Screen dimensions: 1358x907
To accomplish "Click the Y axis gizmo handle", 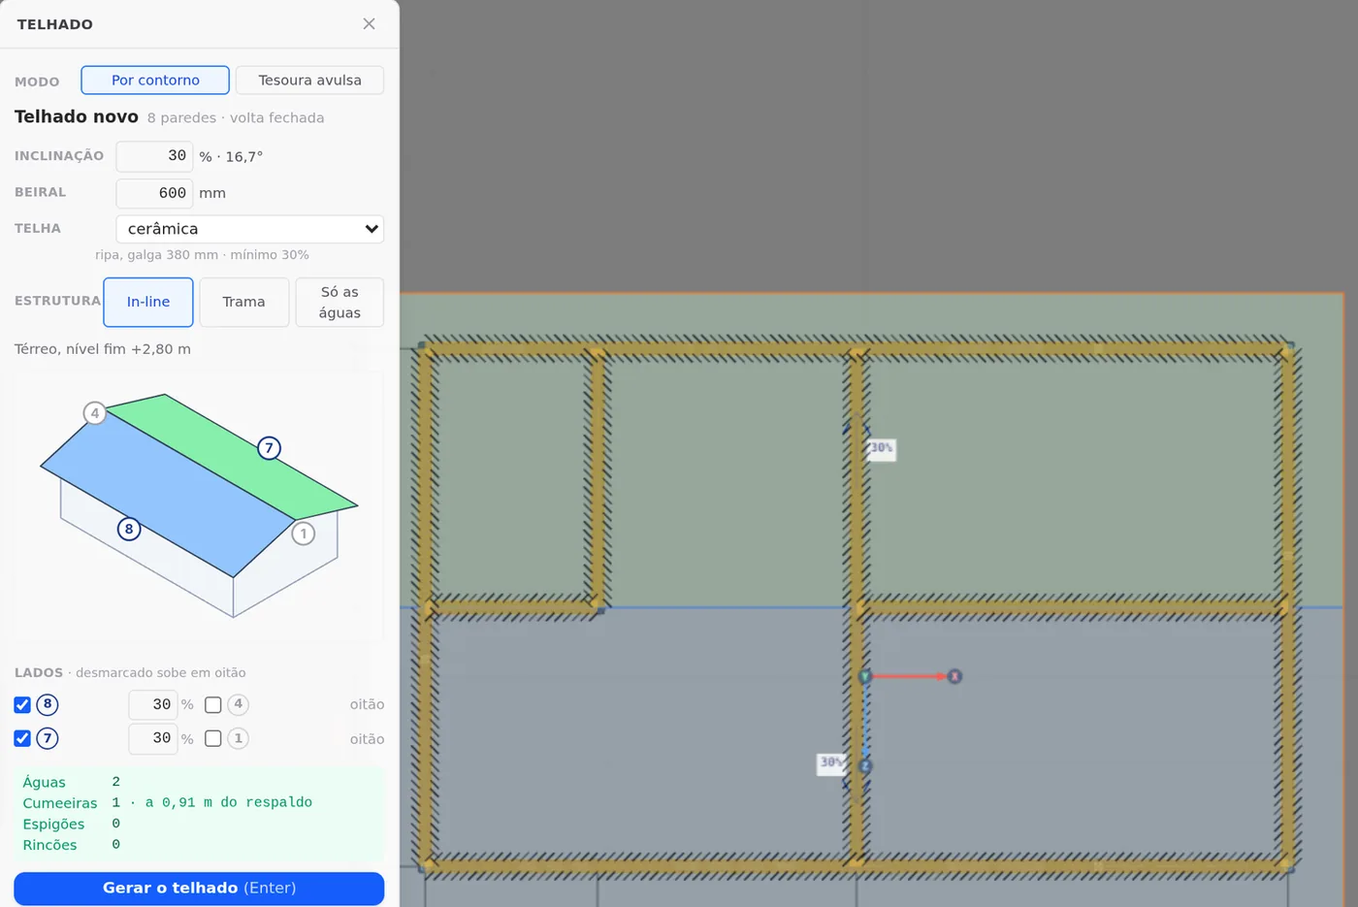I will (865, 677).
